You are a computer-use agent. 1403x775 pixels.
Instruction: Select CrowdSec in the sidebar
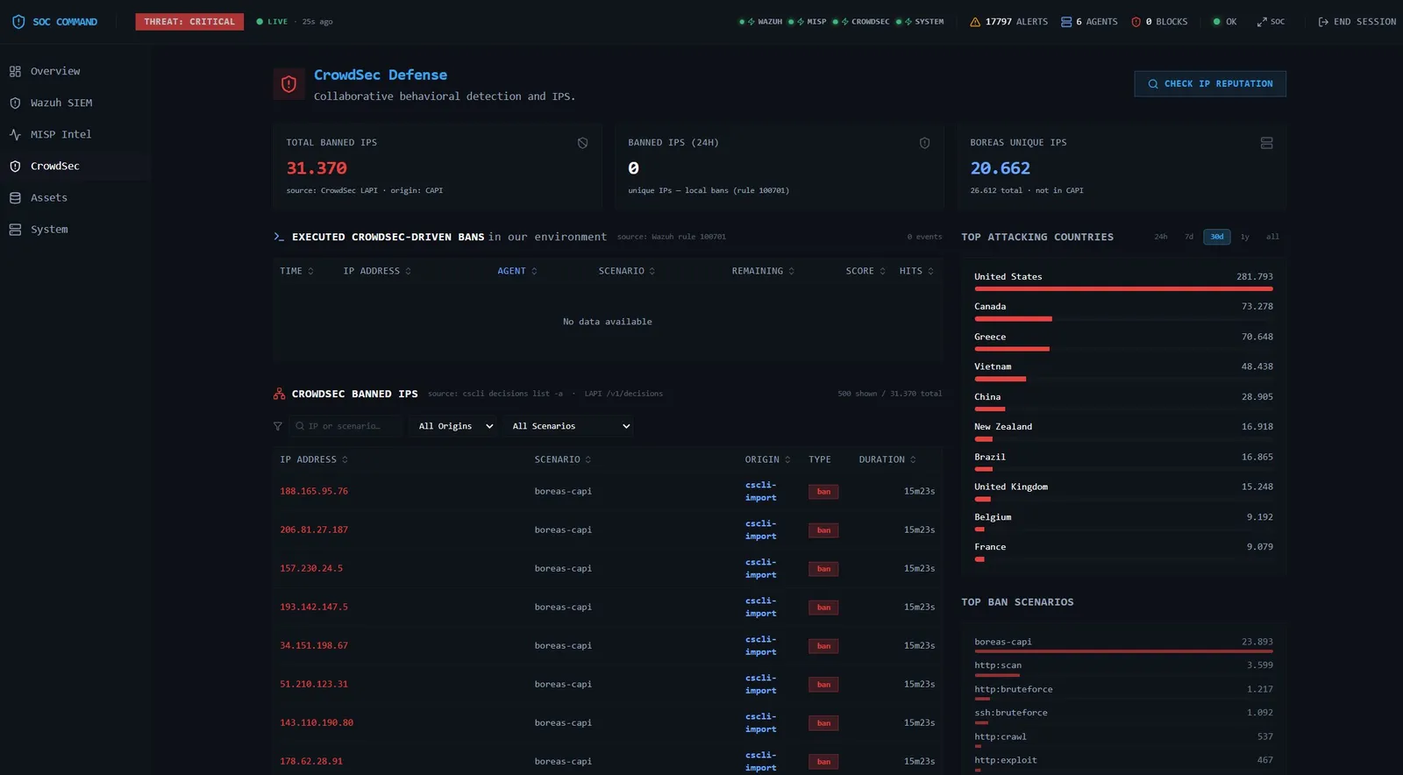tap(75, 166)
